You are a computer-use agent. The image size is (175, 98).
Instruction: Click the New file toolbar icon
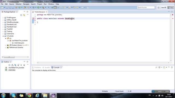pos(2,7)
